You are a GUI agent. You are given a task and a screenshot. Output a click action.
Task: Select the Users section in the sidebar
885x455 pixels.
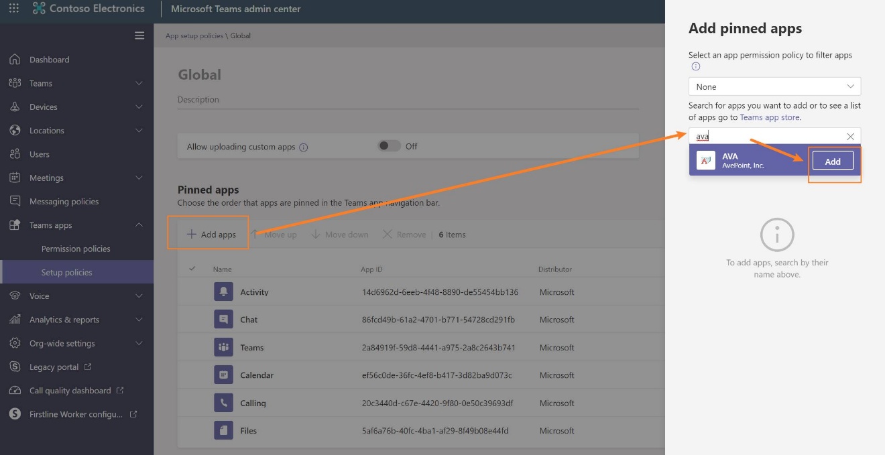pos(40,153)
